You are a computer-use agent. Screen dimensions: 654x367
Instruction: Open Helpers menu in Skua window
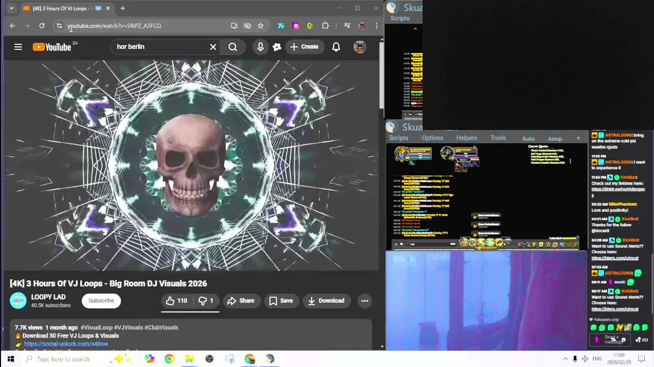466,138
